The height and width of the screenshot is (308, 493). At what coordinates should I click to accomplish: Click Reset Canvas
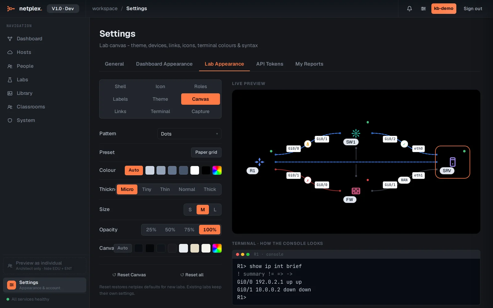[x=129, y=275]
